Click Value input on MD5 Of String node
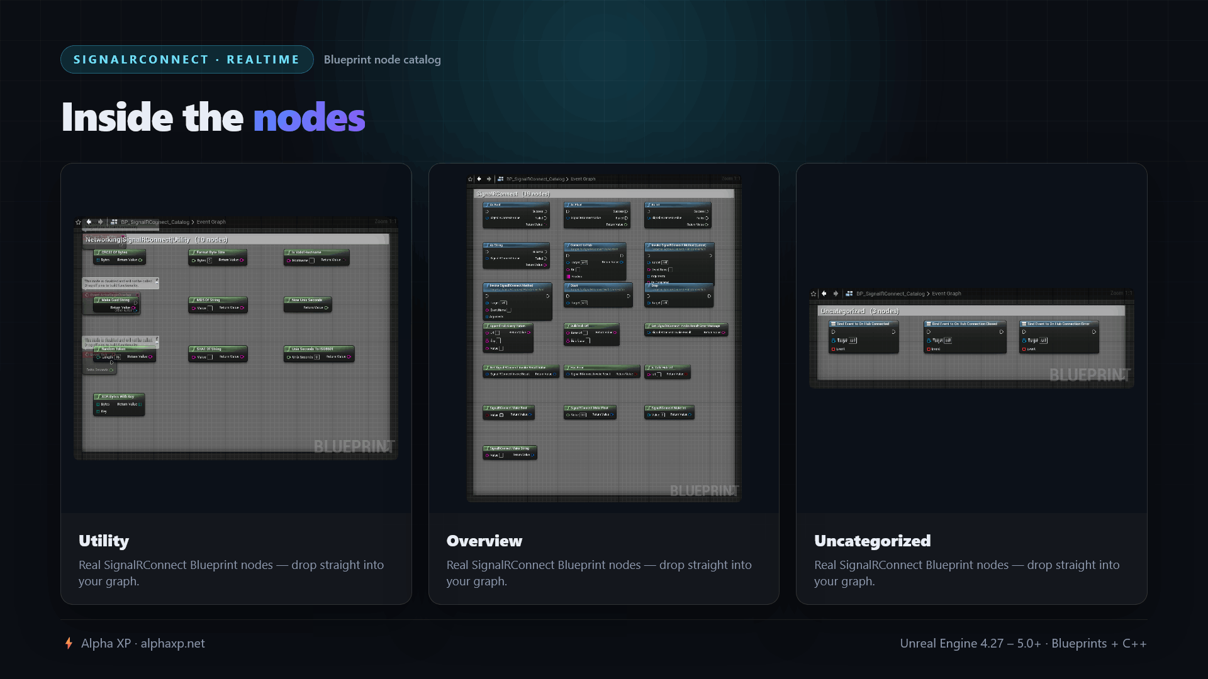This screenshot has height=679, width=1208. click(x=210, y=308)
